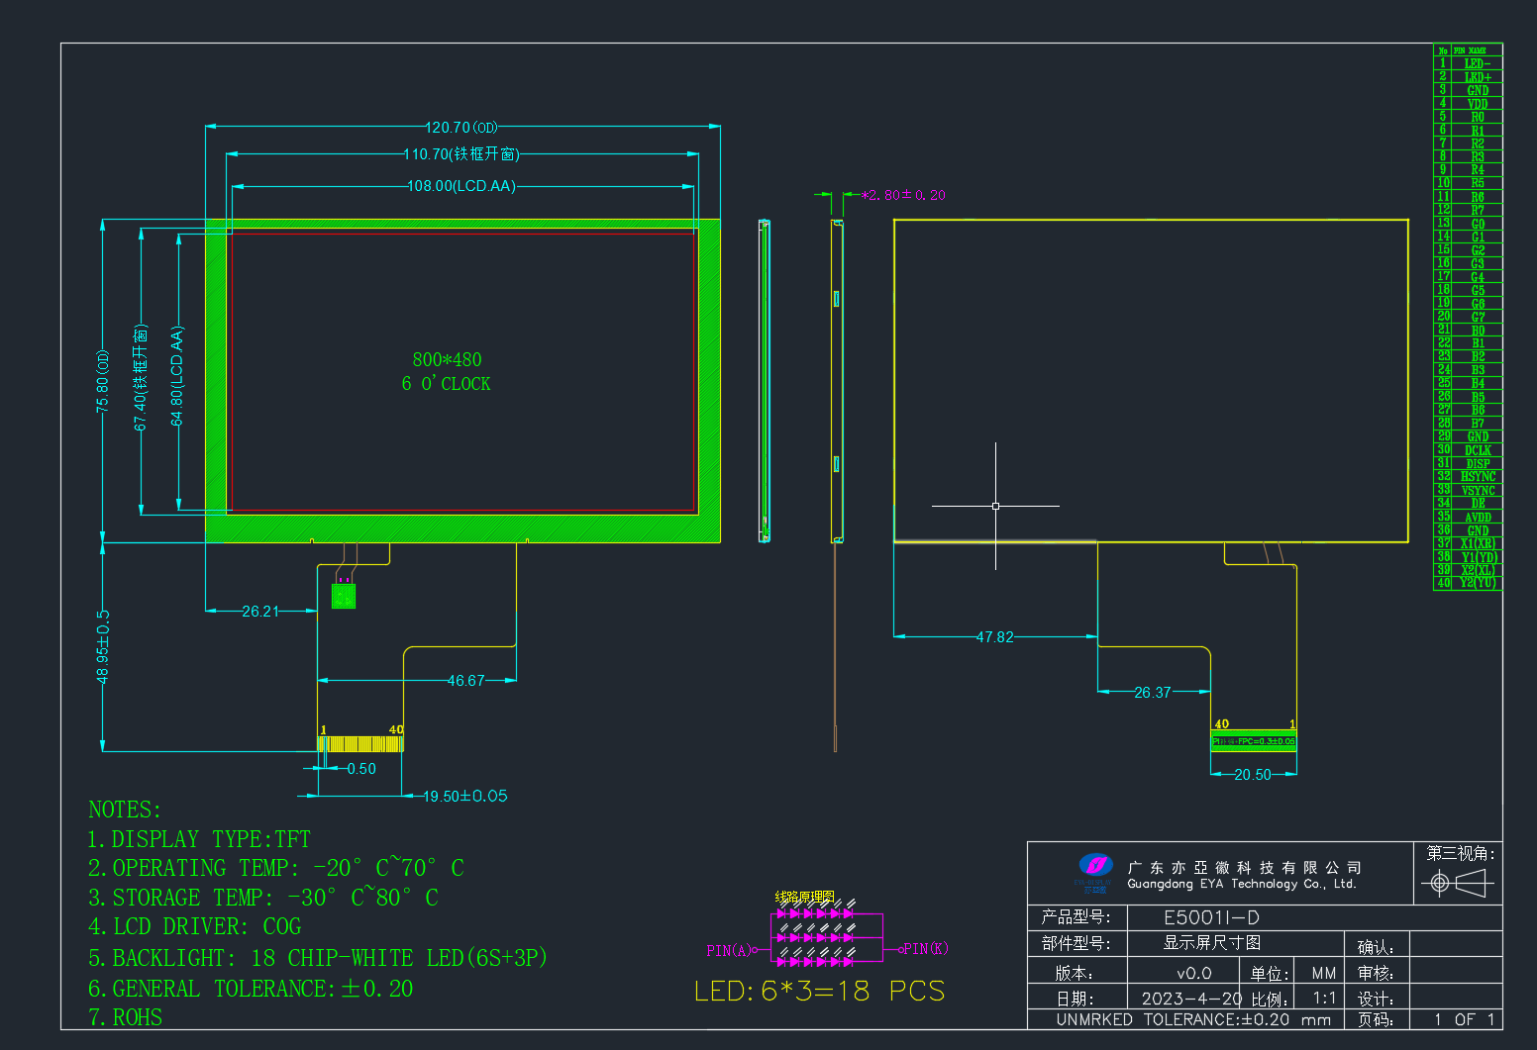This screenshot has width=1537, height=1050.
Task: Select the AVDD pin row
Action: pyautogui.click(x=1468, y=517)
